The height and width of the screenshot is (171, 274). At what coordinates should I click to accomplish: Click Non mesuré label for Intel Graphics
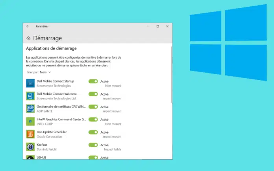pos(113,124)
